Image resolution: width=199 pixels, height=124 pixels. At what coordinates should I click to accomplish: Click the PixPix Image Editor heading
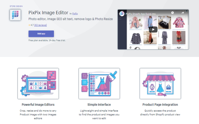point(48,13)
